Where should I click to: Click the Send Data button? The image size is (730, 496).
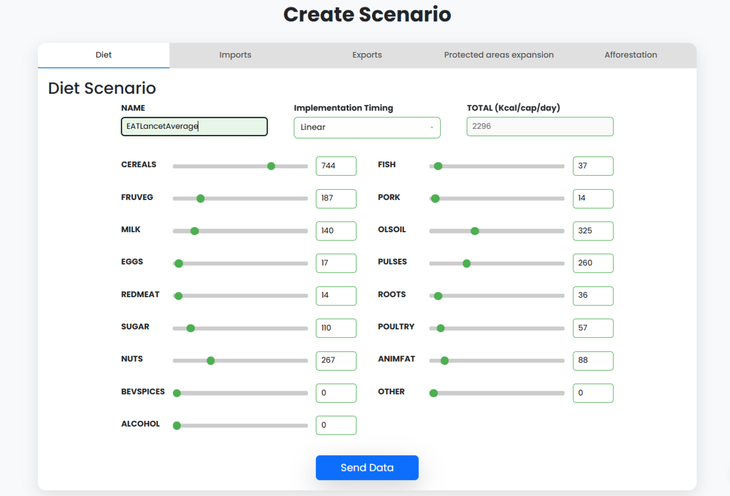[367, 467]
